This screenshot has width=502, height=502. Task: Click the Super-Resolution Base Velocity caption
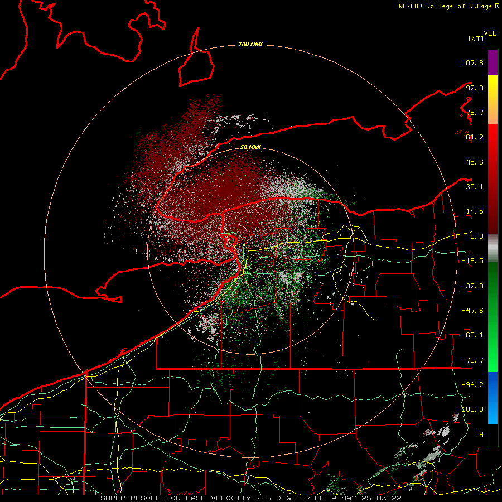(250, 498)
